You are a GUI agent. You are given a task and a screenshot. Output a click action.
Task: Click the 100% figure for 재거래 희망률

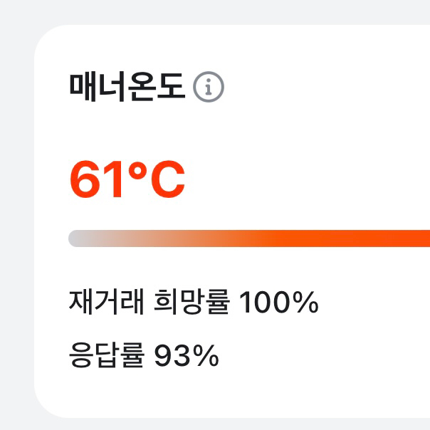click(x=278, y=304)
